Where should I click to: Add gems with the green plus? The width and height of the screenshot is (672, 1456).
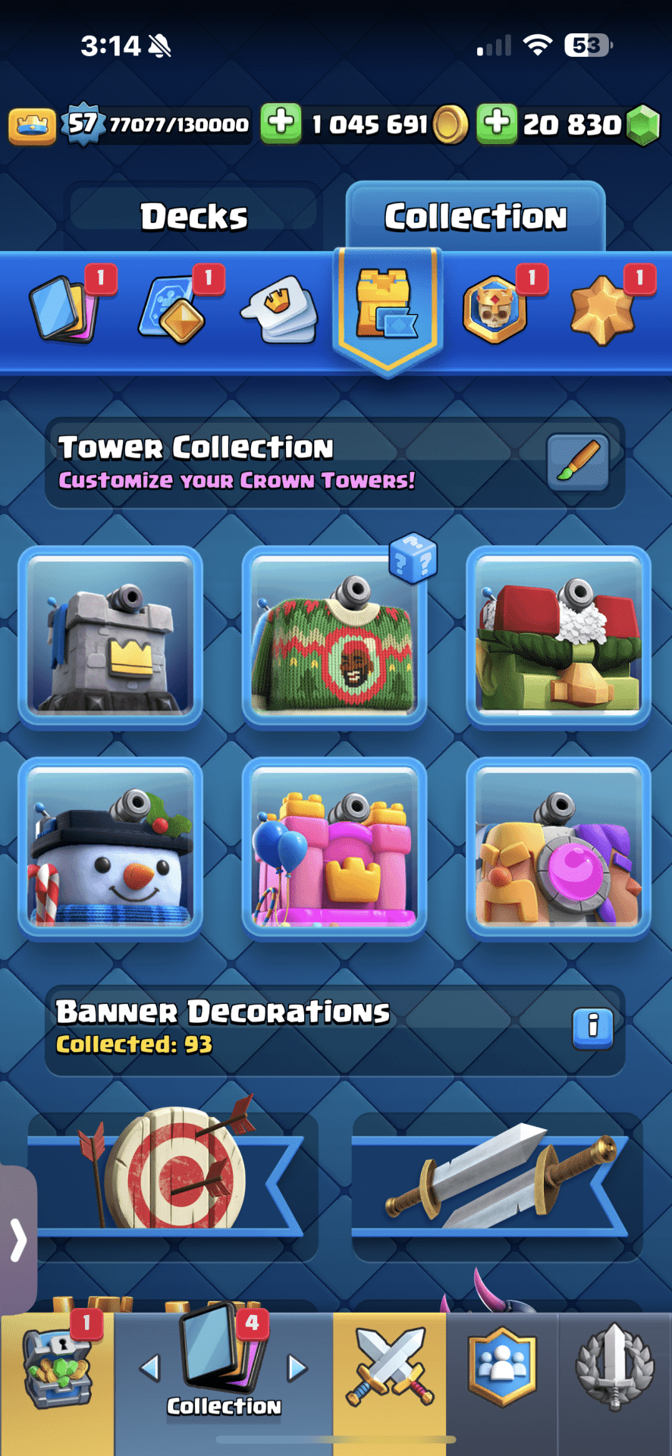pyautogui.click(x=497, y=123)
